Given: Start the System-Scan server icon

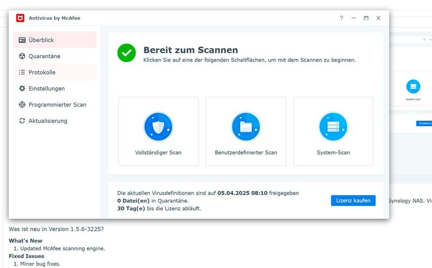Looking at the screenshot, I should pyautogui.click(x=333, y=127).
